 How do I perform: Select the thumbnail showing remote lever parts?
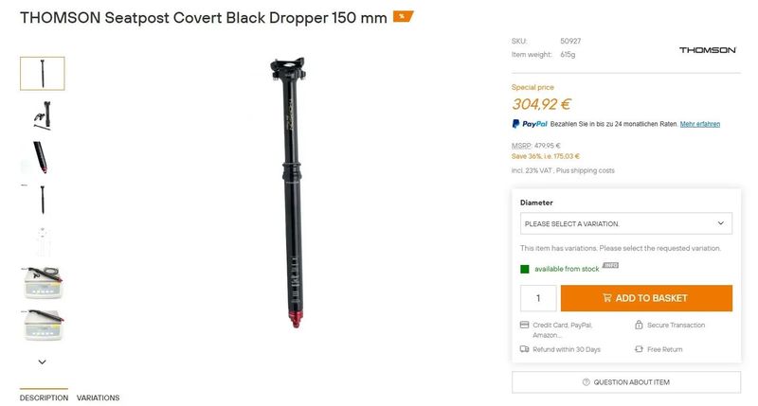click(42, 115)
